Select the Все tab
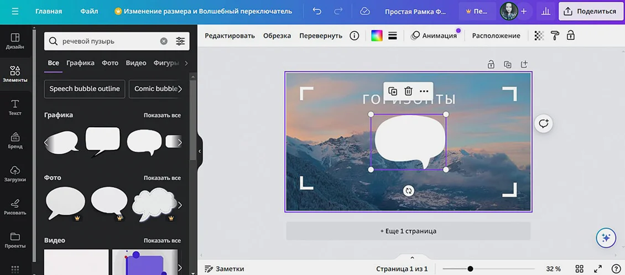 tap(54, 63)
